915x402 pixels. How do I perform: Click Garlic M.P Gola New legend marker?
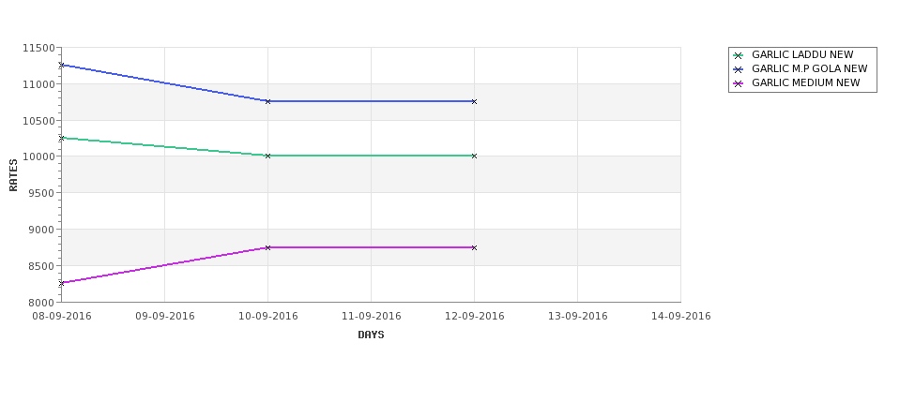[x=739, y=70]
